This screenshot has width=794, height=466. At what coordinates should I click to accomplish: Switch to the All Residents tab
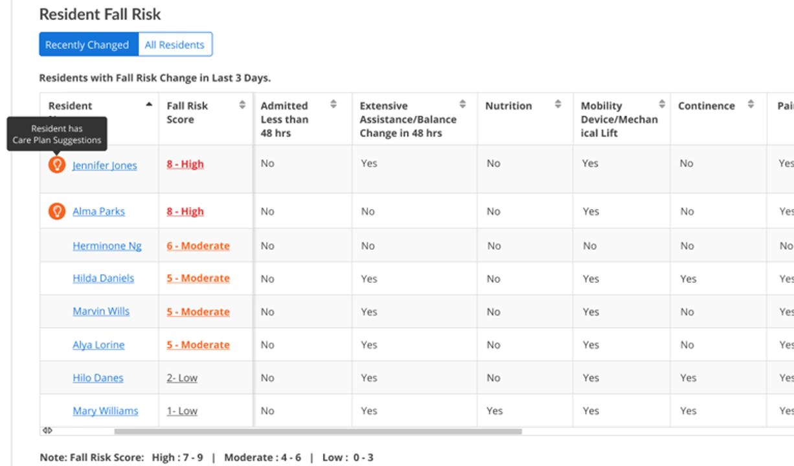[x=176, y=44]
